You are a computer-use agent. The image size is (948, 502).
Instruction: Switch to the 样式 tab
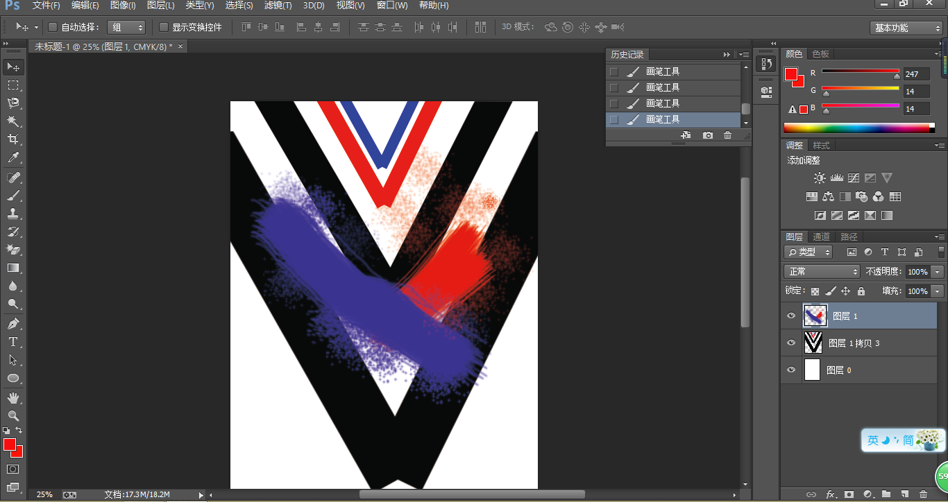point(822,146)
